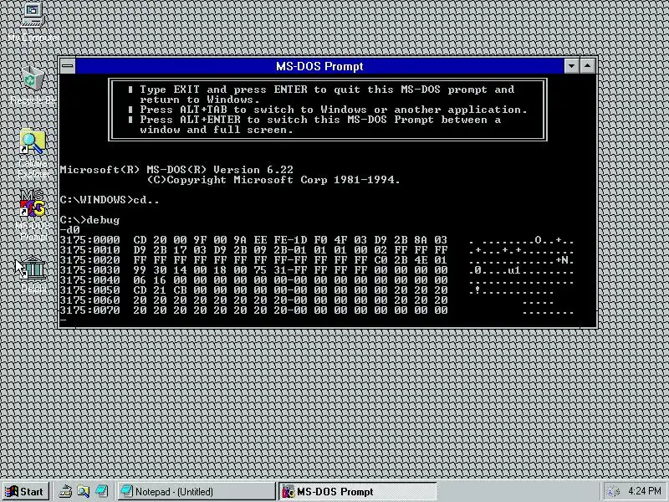Maximize the MS-DOS Prompt window
This screenshot has width=669, height=502.
588,66
